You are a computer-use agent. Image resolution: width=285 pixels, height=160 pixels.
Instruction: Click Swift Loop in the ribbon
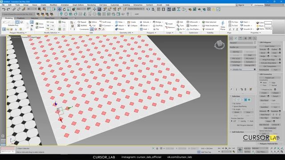click(x=105, y=22)
